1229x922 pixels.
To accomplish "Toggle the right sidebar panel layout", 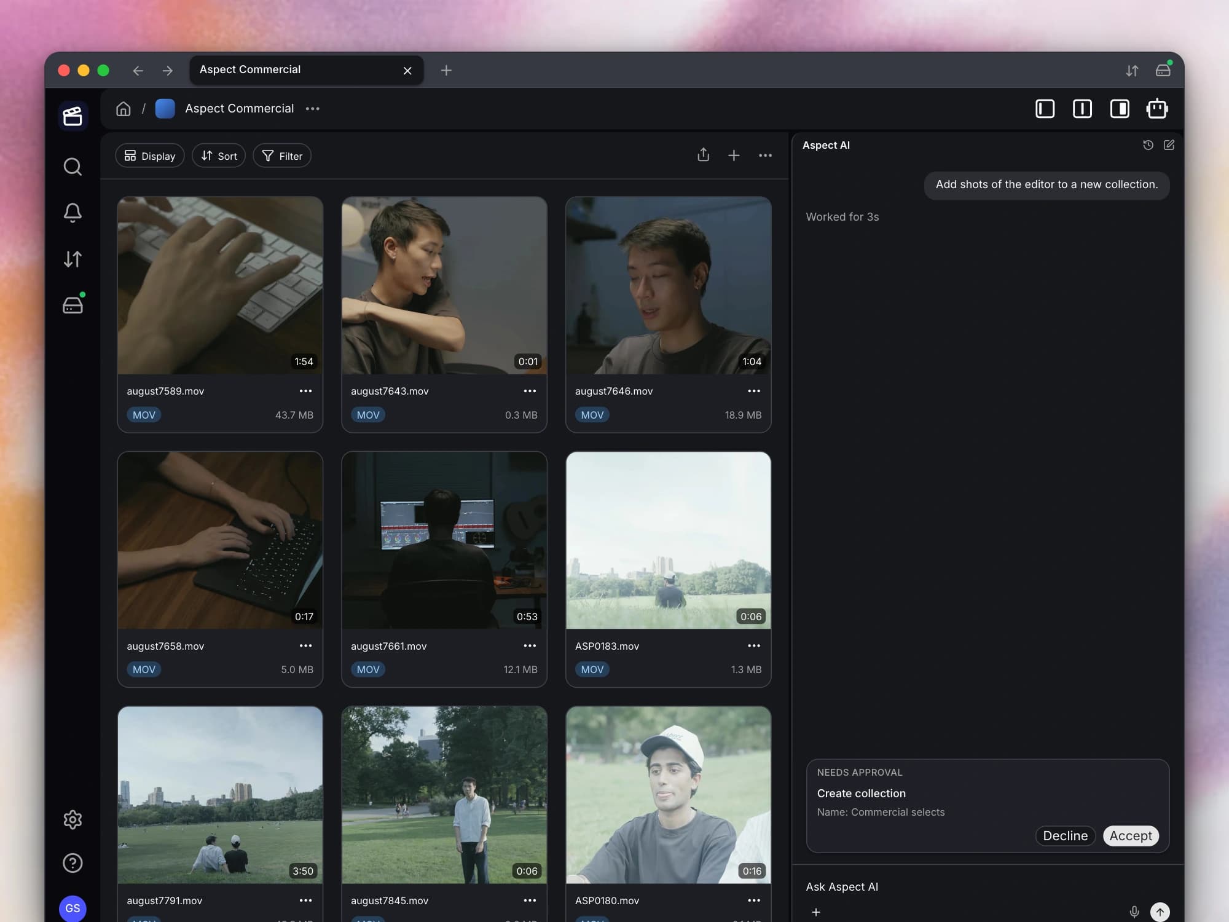I will [x=1120, y=109].
